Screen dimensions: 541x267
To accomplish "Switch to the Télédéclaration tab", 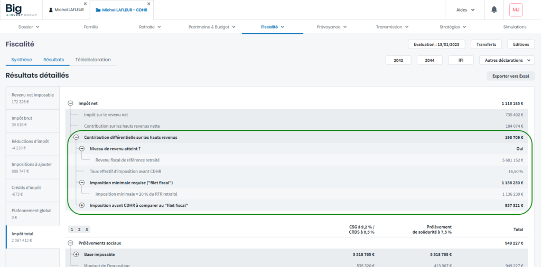I will (93, 60).
